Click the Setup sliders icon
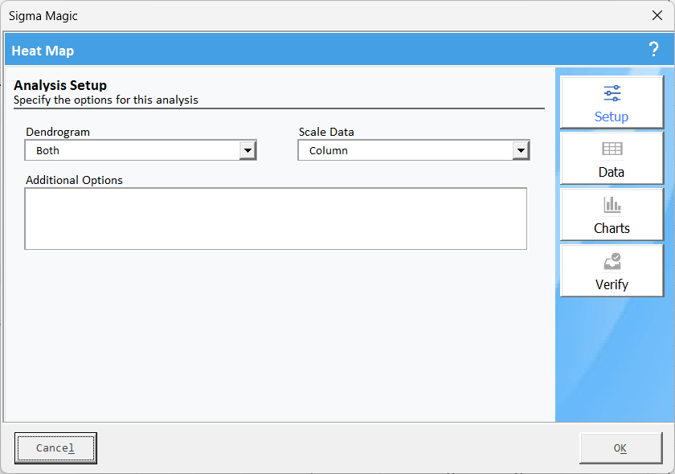This screenshot has width=675, height=474. click(x=612, y=93)
